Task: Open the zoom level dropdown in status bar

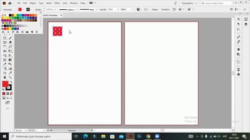Action: pyautogui.click(x=26, y=130)
